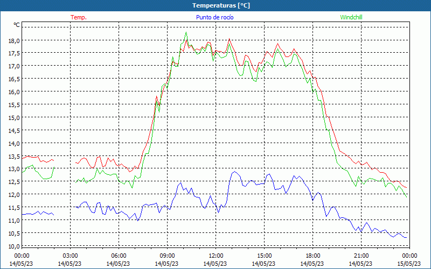431x269 pixels.
Task: Select the 10,0 y-axis value
Action: coord(14,246)
